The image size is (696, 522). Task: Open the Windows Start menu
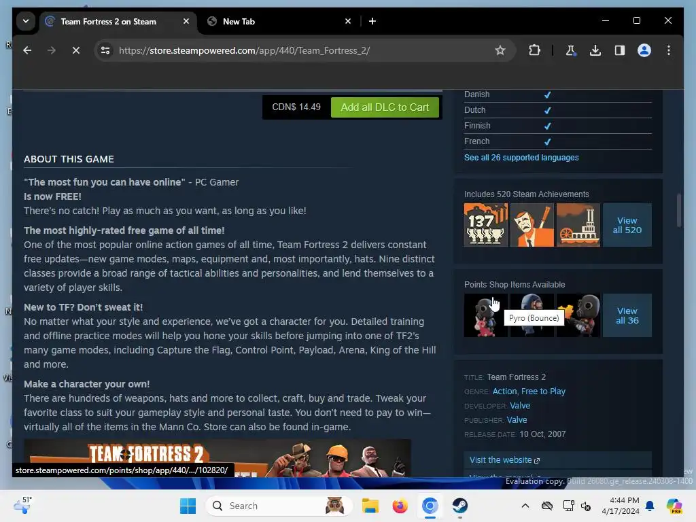188,506
